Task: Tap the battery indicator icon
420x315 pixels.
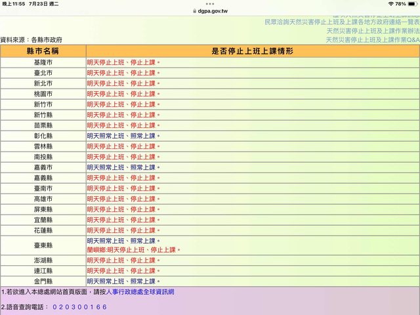Action: tap(412, 4)
